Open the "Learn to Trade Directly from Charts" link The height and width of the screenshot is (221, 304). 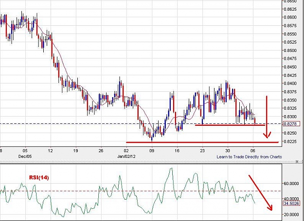point(249,157)
